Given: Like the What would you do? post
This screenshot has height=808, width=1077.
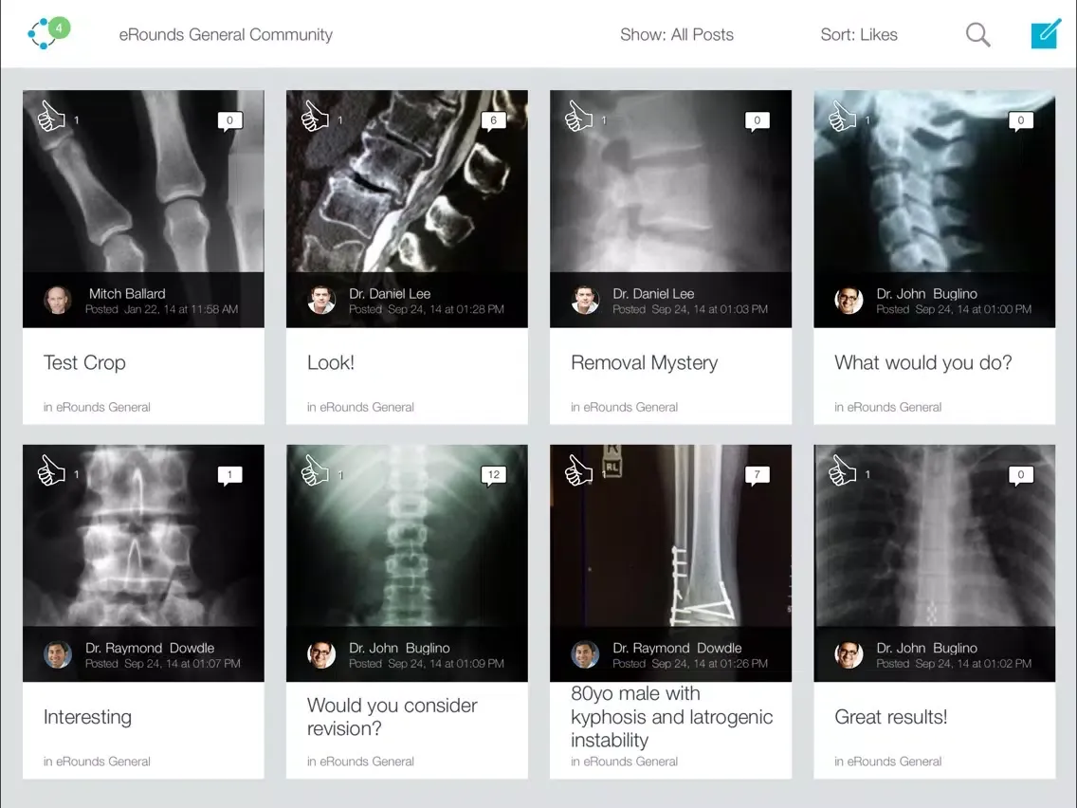Looking at the screenshot, I should click(x=842, y=118).
